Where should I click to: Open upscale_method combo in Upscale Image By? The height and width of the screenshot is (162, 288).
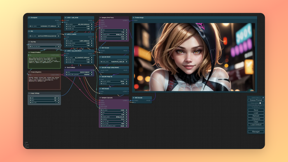click(114, 81)
